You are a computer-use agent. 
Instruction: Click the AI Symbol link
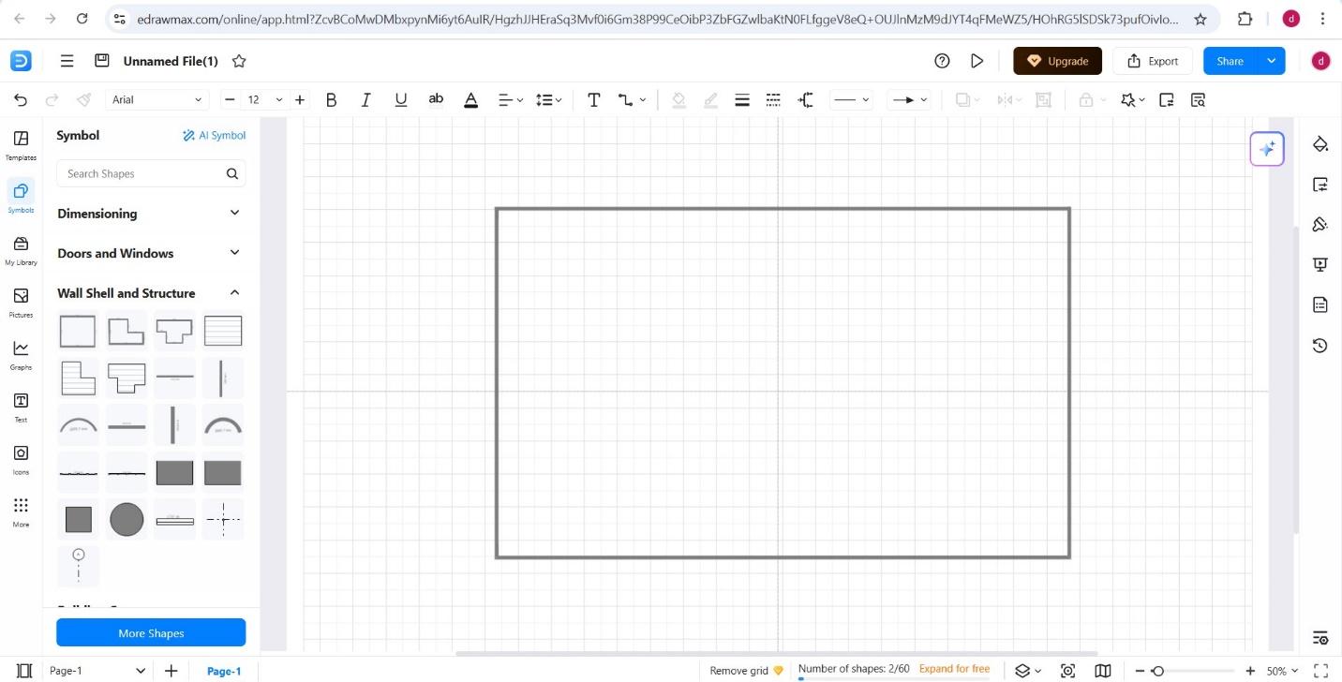[214, 135]
